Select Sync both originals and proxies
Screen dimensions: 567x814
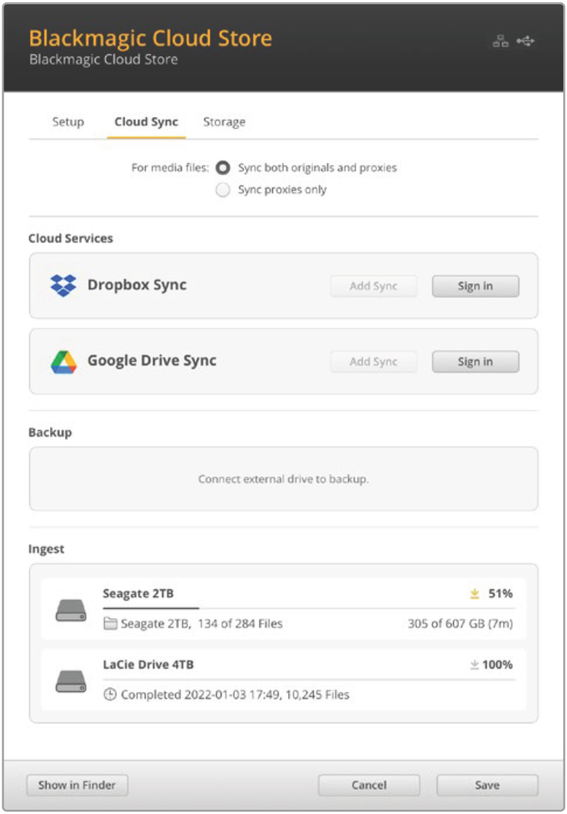coord(223,168)
